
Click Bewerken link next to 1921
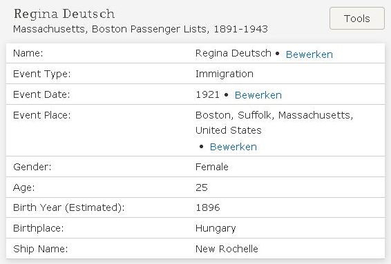258,95
